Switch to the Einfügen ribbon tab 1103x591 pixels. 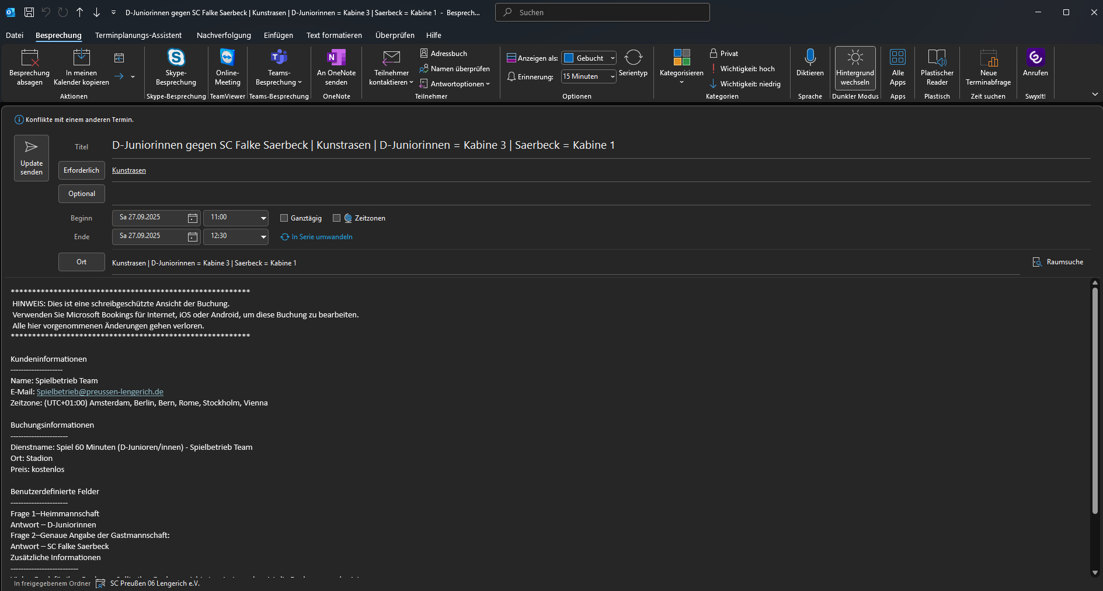click(279, 36)
